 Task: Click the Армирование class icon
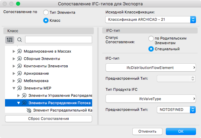pos(19,73)
